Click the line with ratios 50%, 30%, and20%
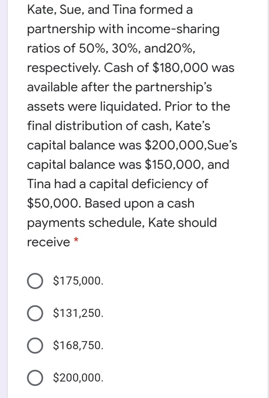The image size is (269, 398). point(112,48)
